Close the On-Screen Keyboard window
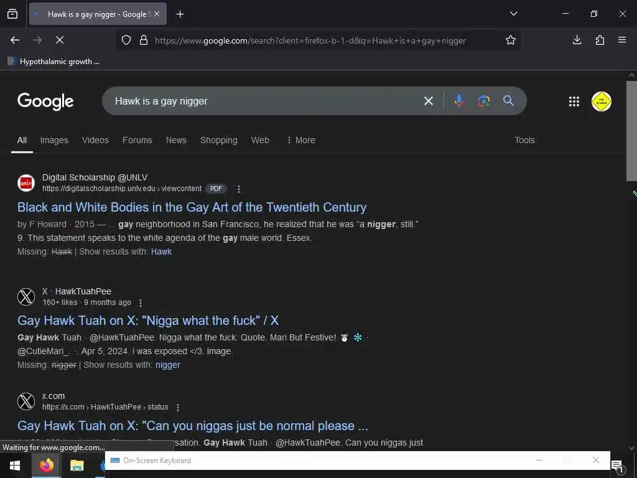The width and height of the screenshot is (637, 478). [x=595, y=460]
